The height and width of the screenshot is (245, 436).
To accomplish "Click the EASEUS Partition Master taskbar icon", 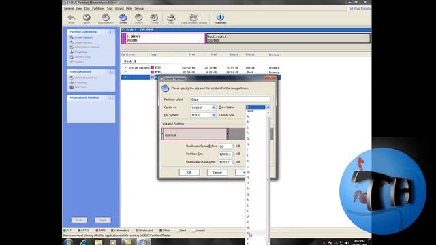I will tap(143, 242).
